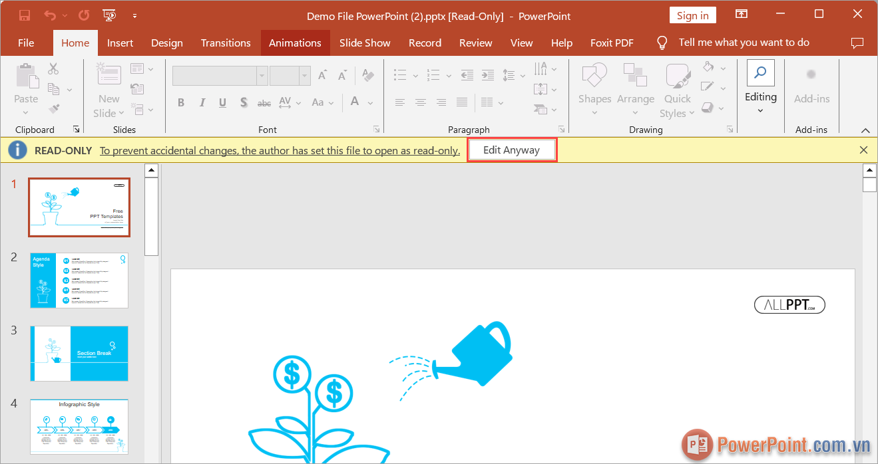The width and height of the screenshot is (878, 464).
Task: Click the Justify alignment icon
Action: 462,102
